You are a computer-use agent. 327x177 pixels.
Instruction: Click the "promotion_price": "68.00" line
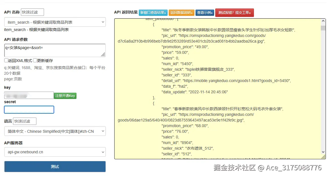(x=185, y=126)
